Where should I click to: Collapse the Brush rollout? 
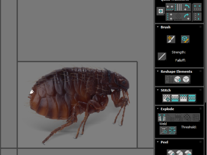pos(158,27)
